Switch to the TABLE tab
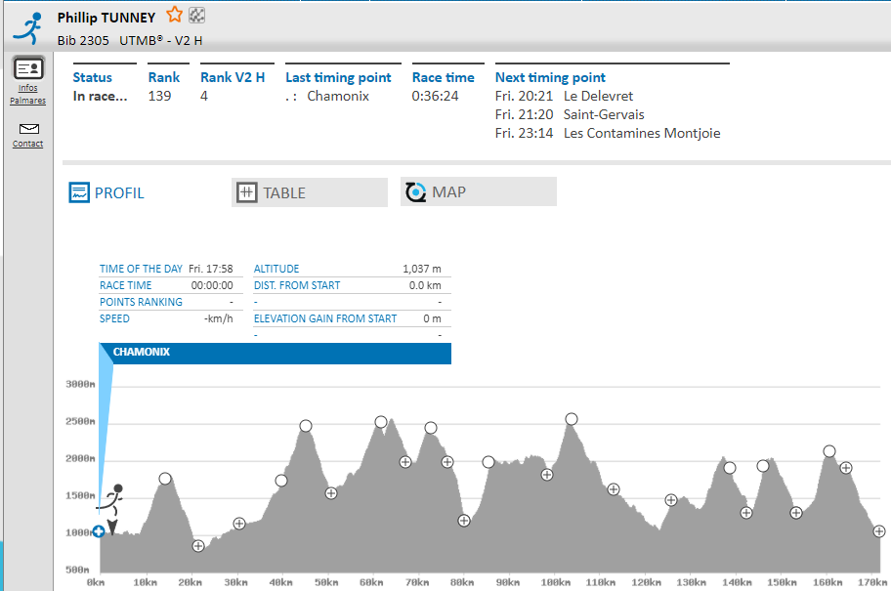Screen dimensions: 891x591 coord(309,192)
